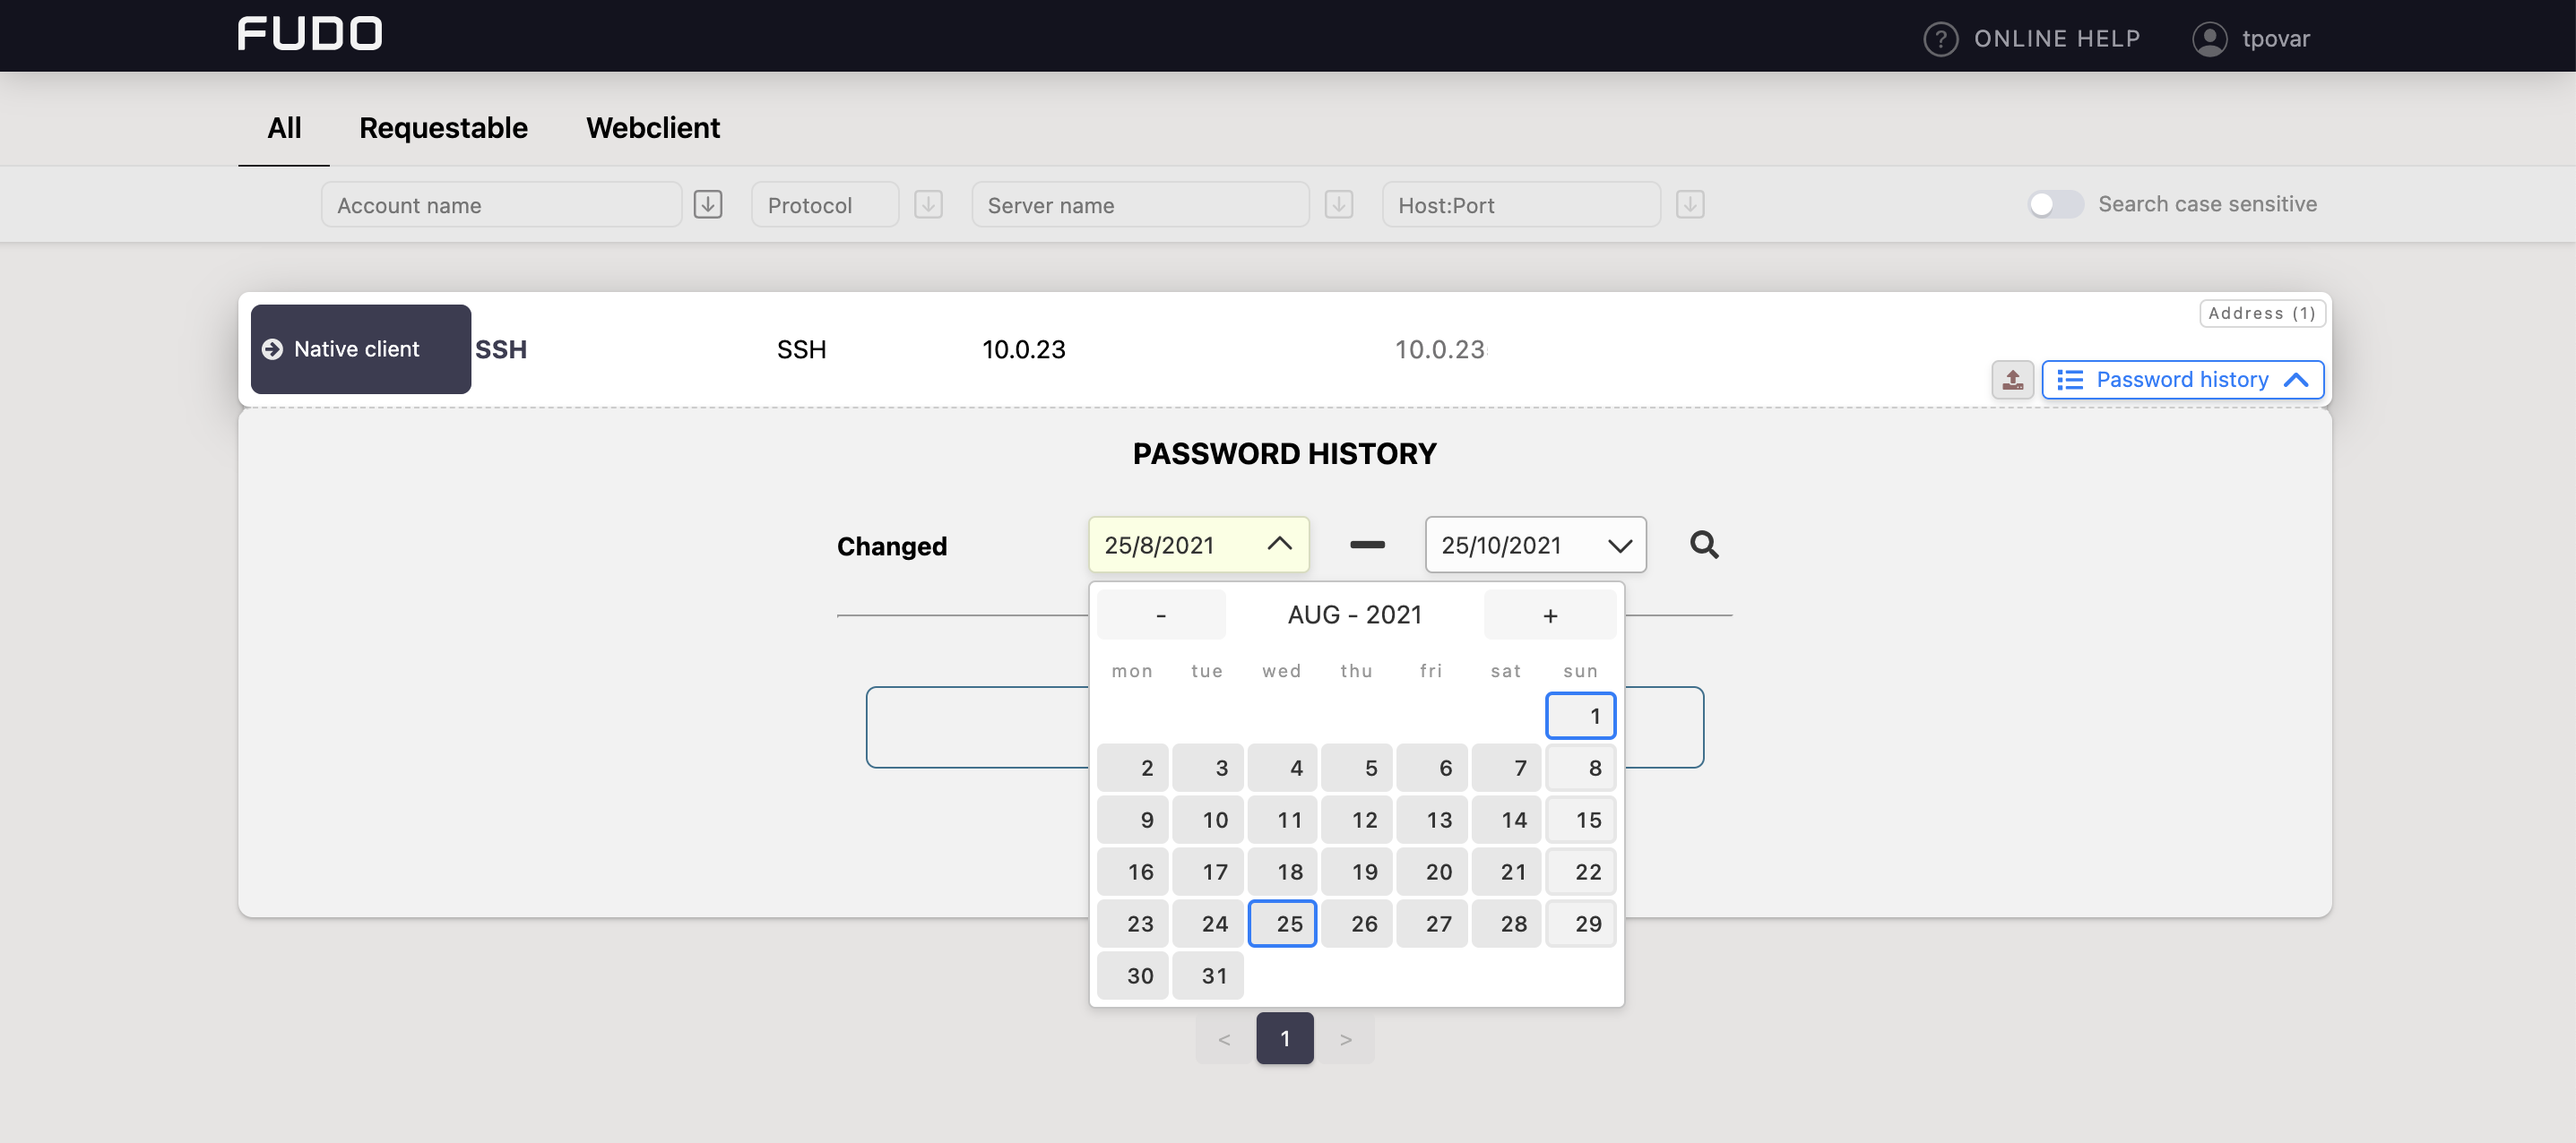
Task: Select August 8 in calendar
Action: 1581,768
